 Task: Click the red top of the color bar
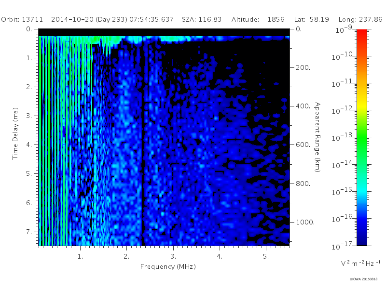[x=361, y=34]
